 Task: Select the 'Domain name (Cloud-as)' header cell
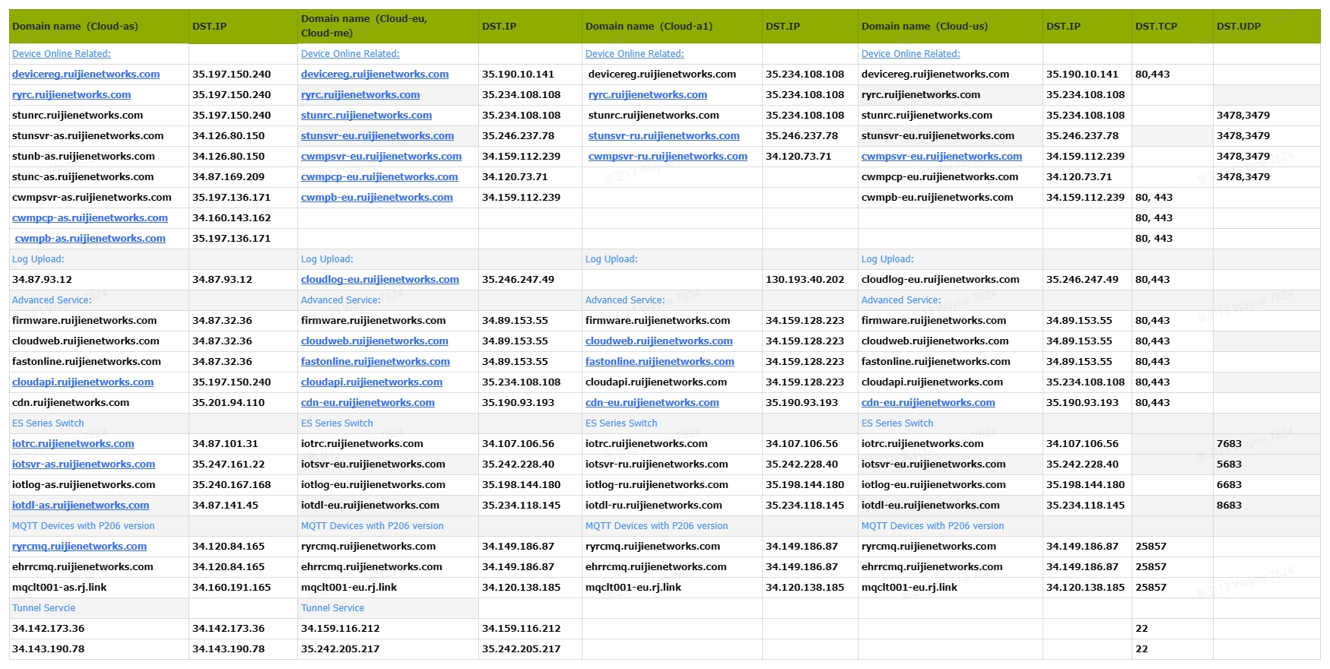click(99, 27)
